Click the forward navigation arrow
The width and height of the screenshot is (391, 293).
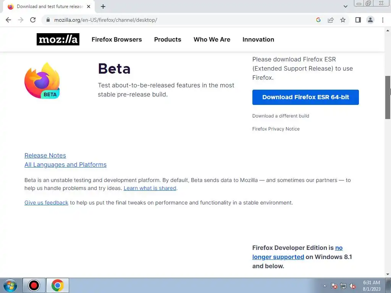(x=21, y=20)
